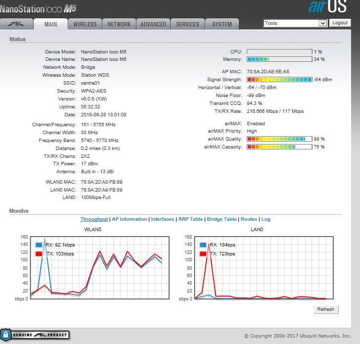Go to the NETWORK tab
Screen dimensions: 360x344
119,24
